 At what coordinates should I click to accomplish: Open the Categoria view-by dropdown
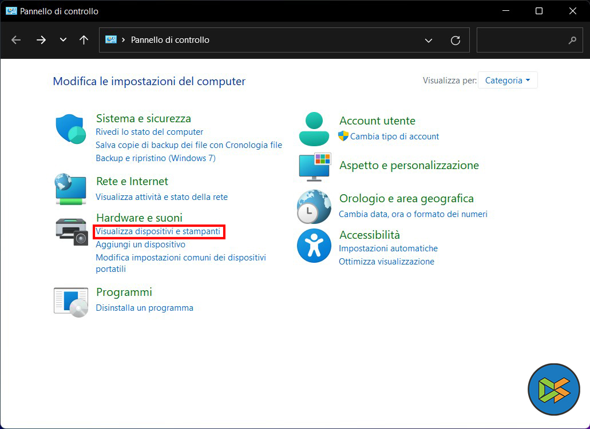(508, 81)
